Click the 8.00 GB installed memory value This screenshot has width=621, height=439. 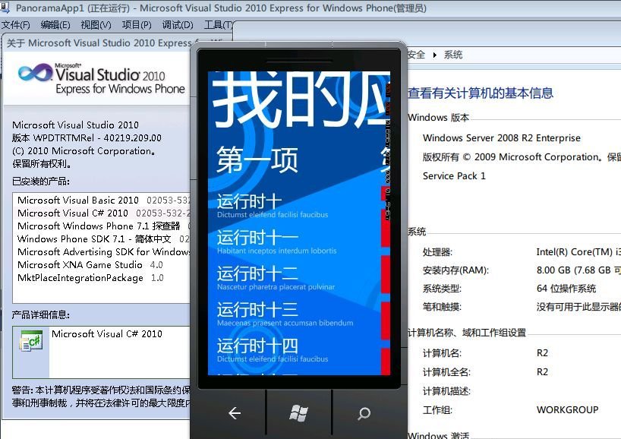coord(578,270)
